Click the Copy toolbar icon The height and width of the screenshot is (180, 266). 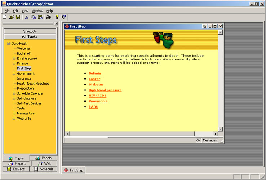[33, 17]
